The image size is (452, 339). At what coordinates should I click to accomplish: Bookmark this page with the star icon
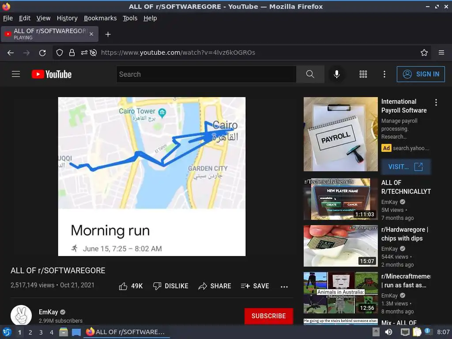point(424,53)
